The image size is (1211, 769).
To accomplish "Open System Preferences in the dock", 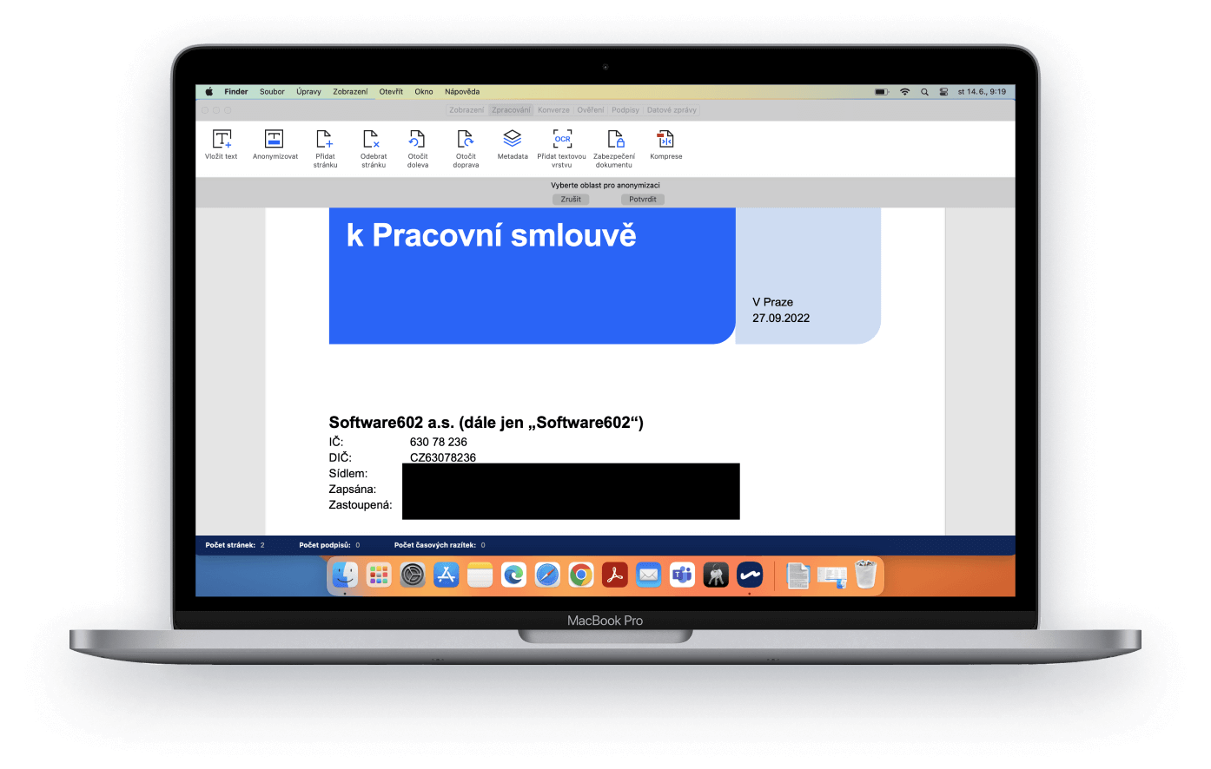I will click(413, 575).
